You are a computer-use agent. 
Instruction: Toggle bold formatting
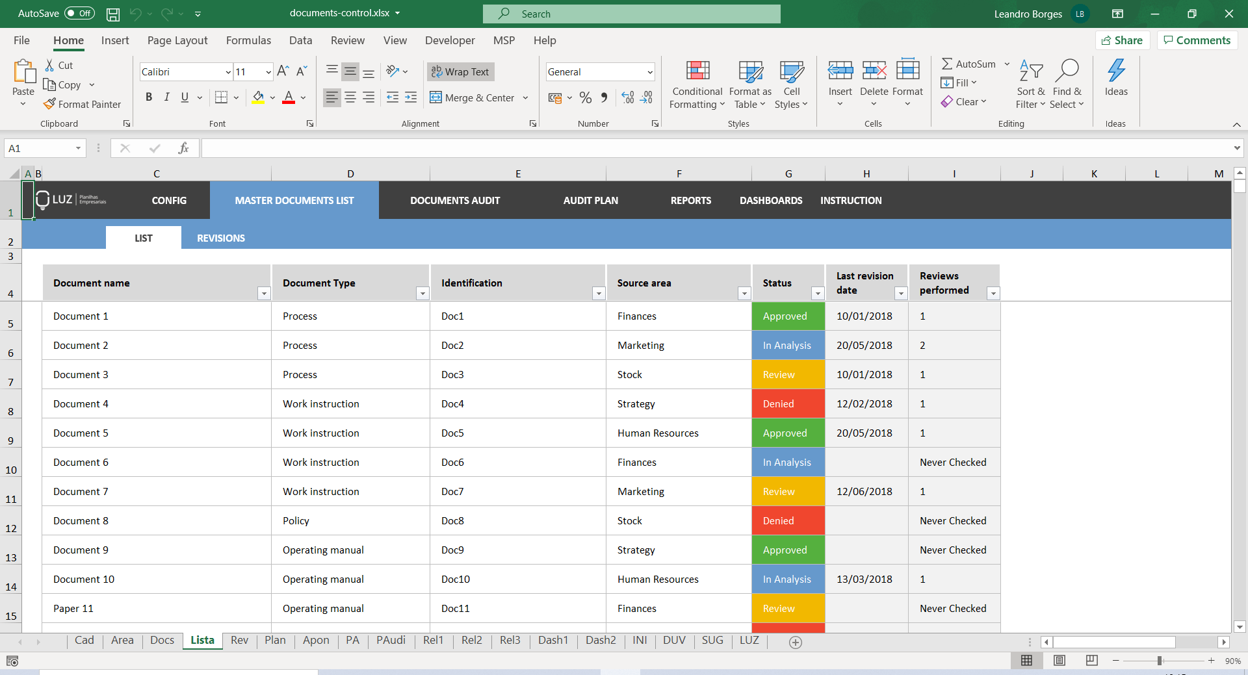point(149,97)
